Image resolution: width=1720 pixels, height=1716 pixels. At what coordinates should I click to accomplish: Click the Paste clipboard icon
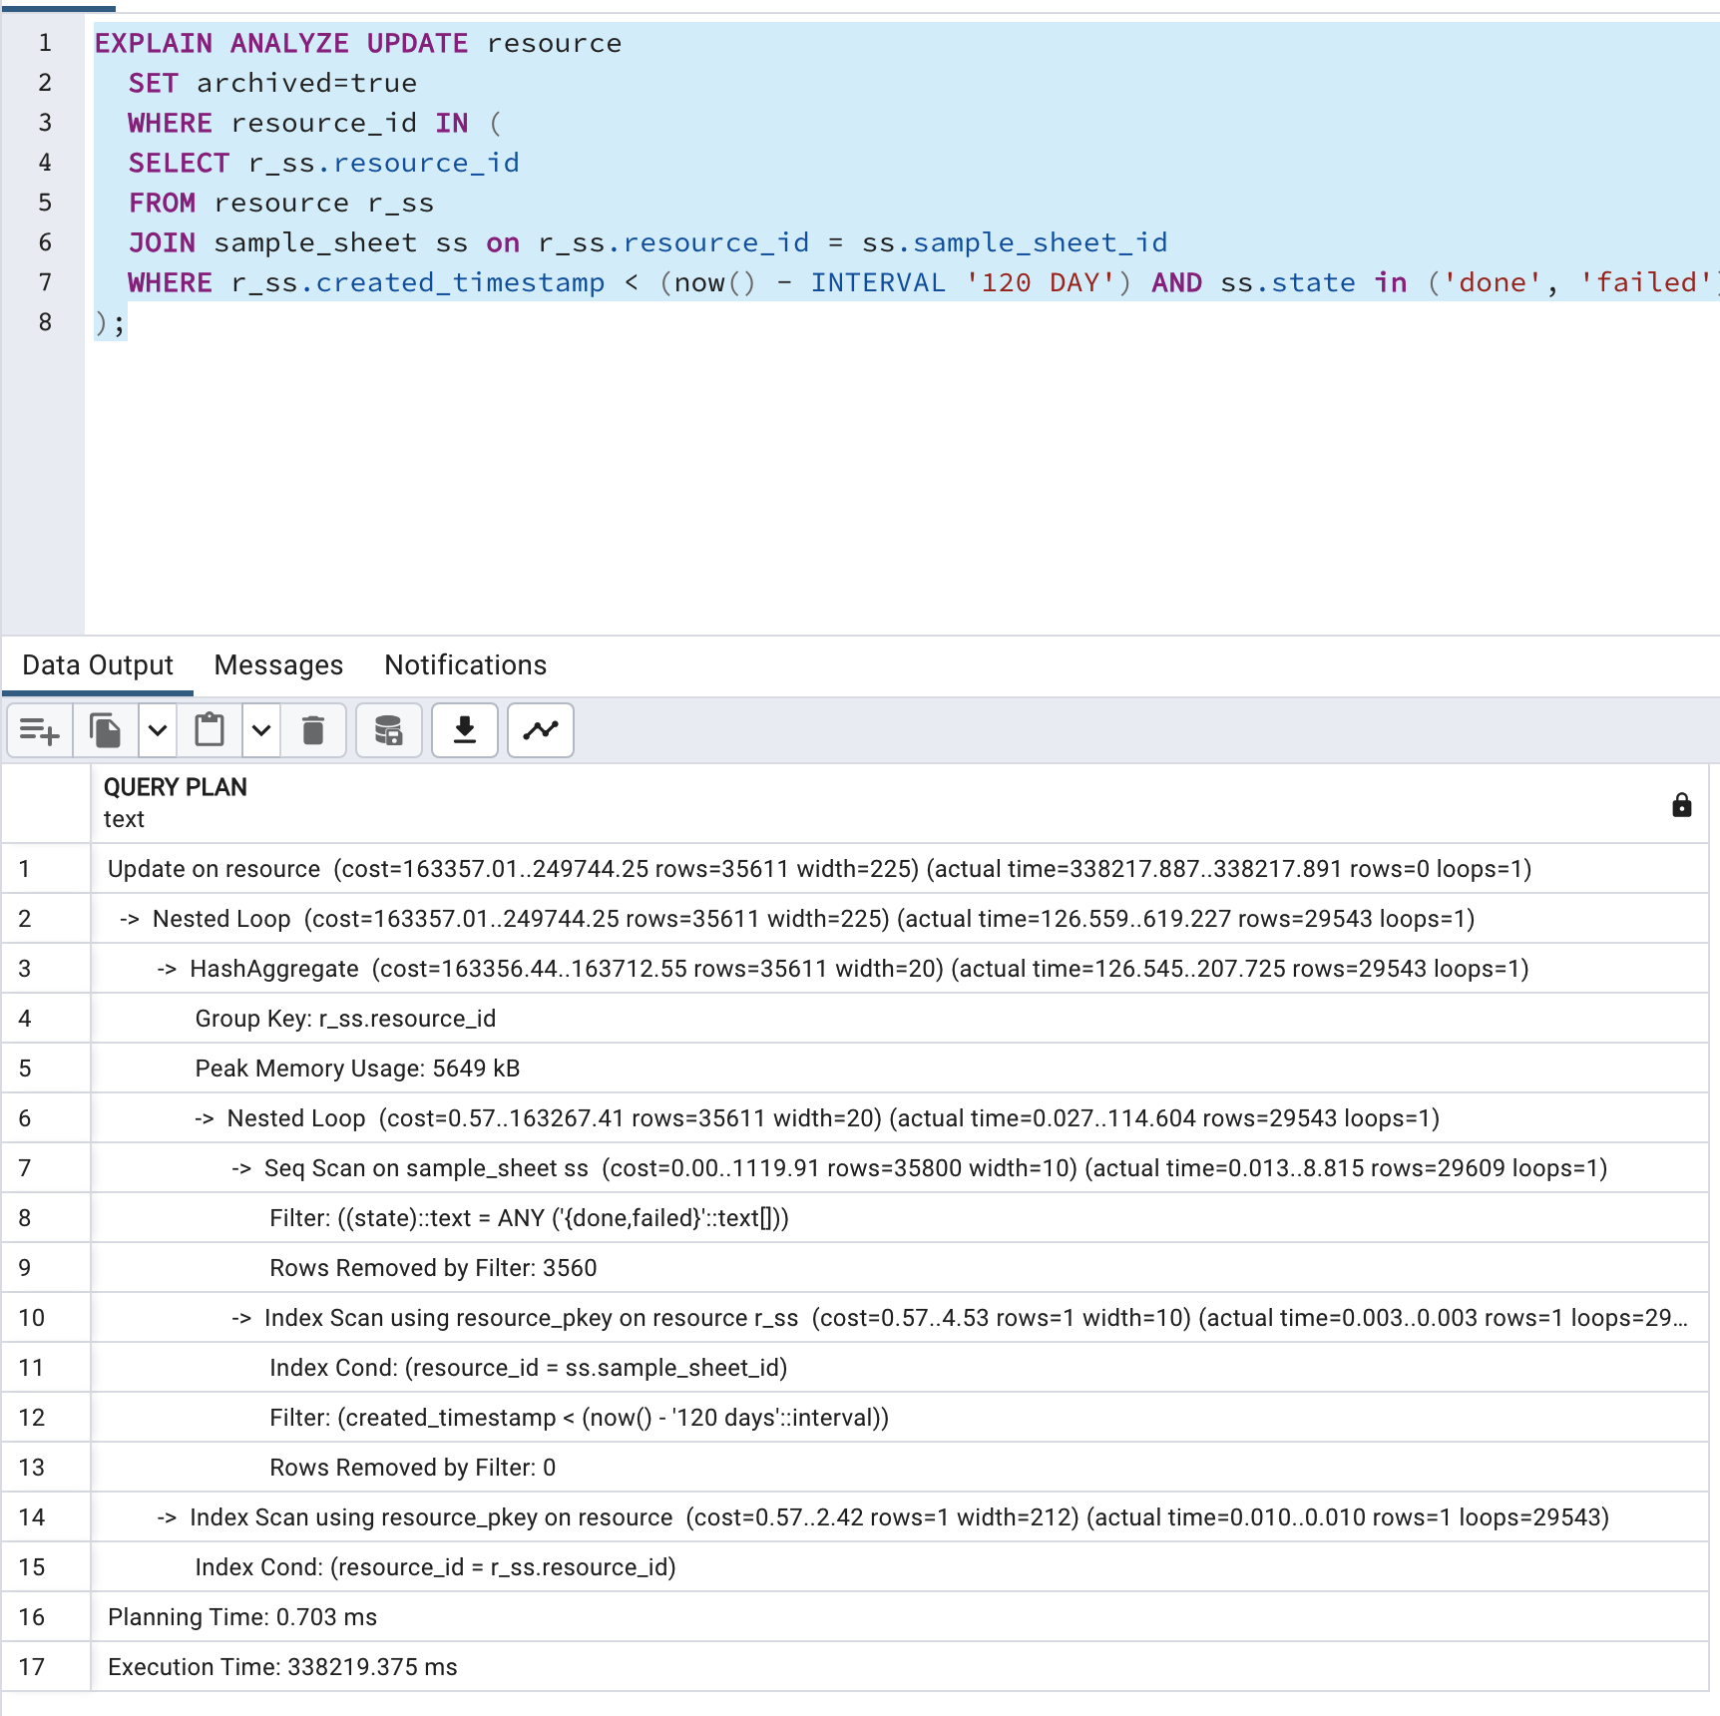pyautogui.click(x=210, y=730)
